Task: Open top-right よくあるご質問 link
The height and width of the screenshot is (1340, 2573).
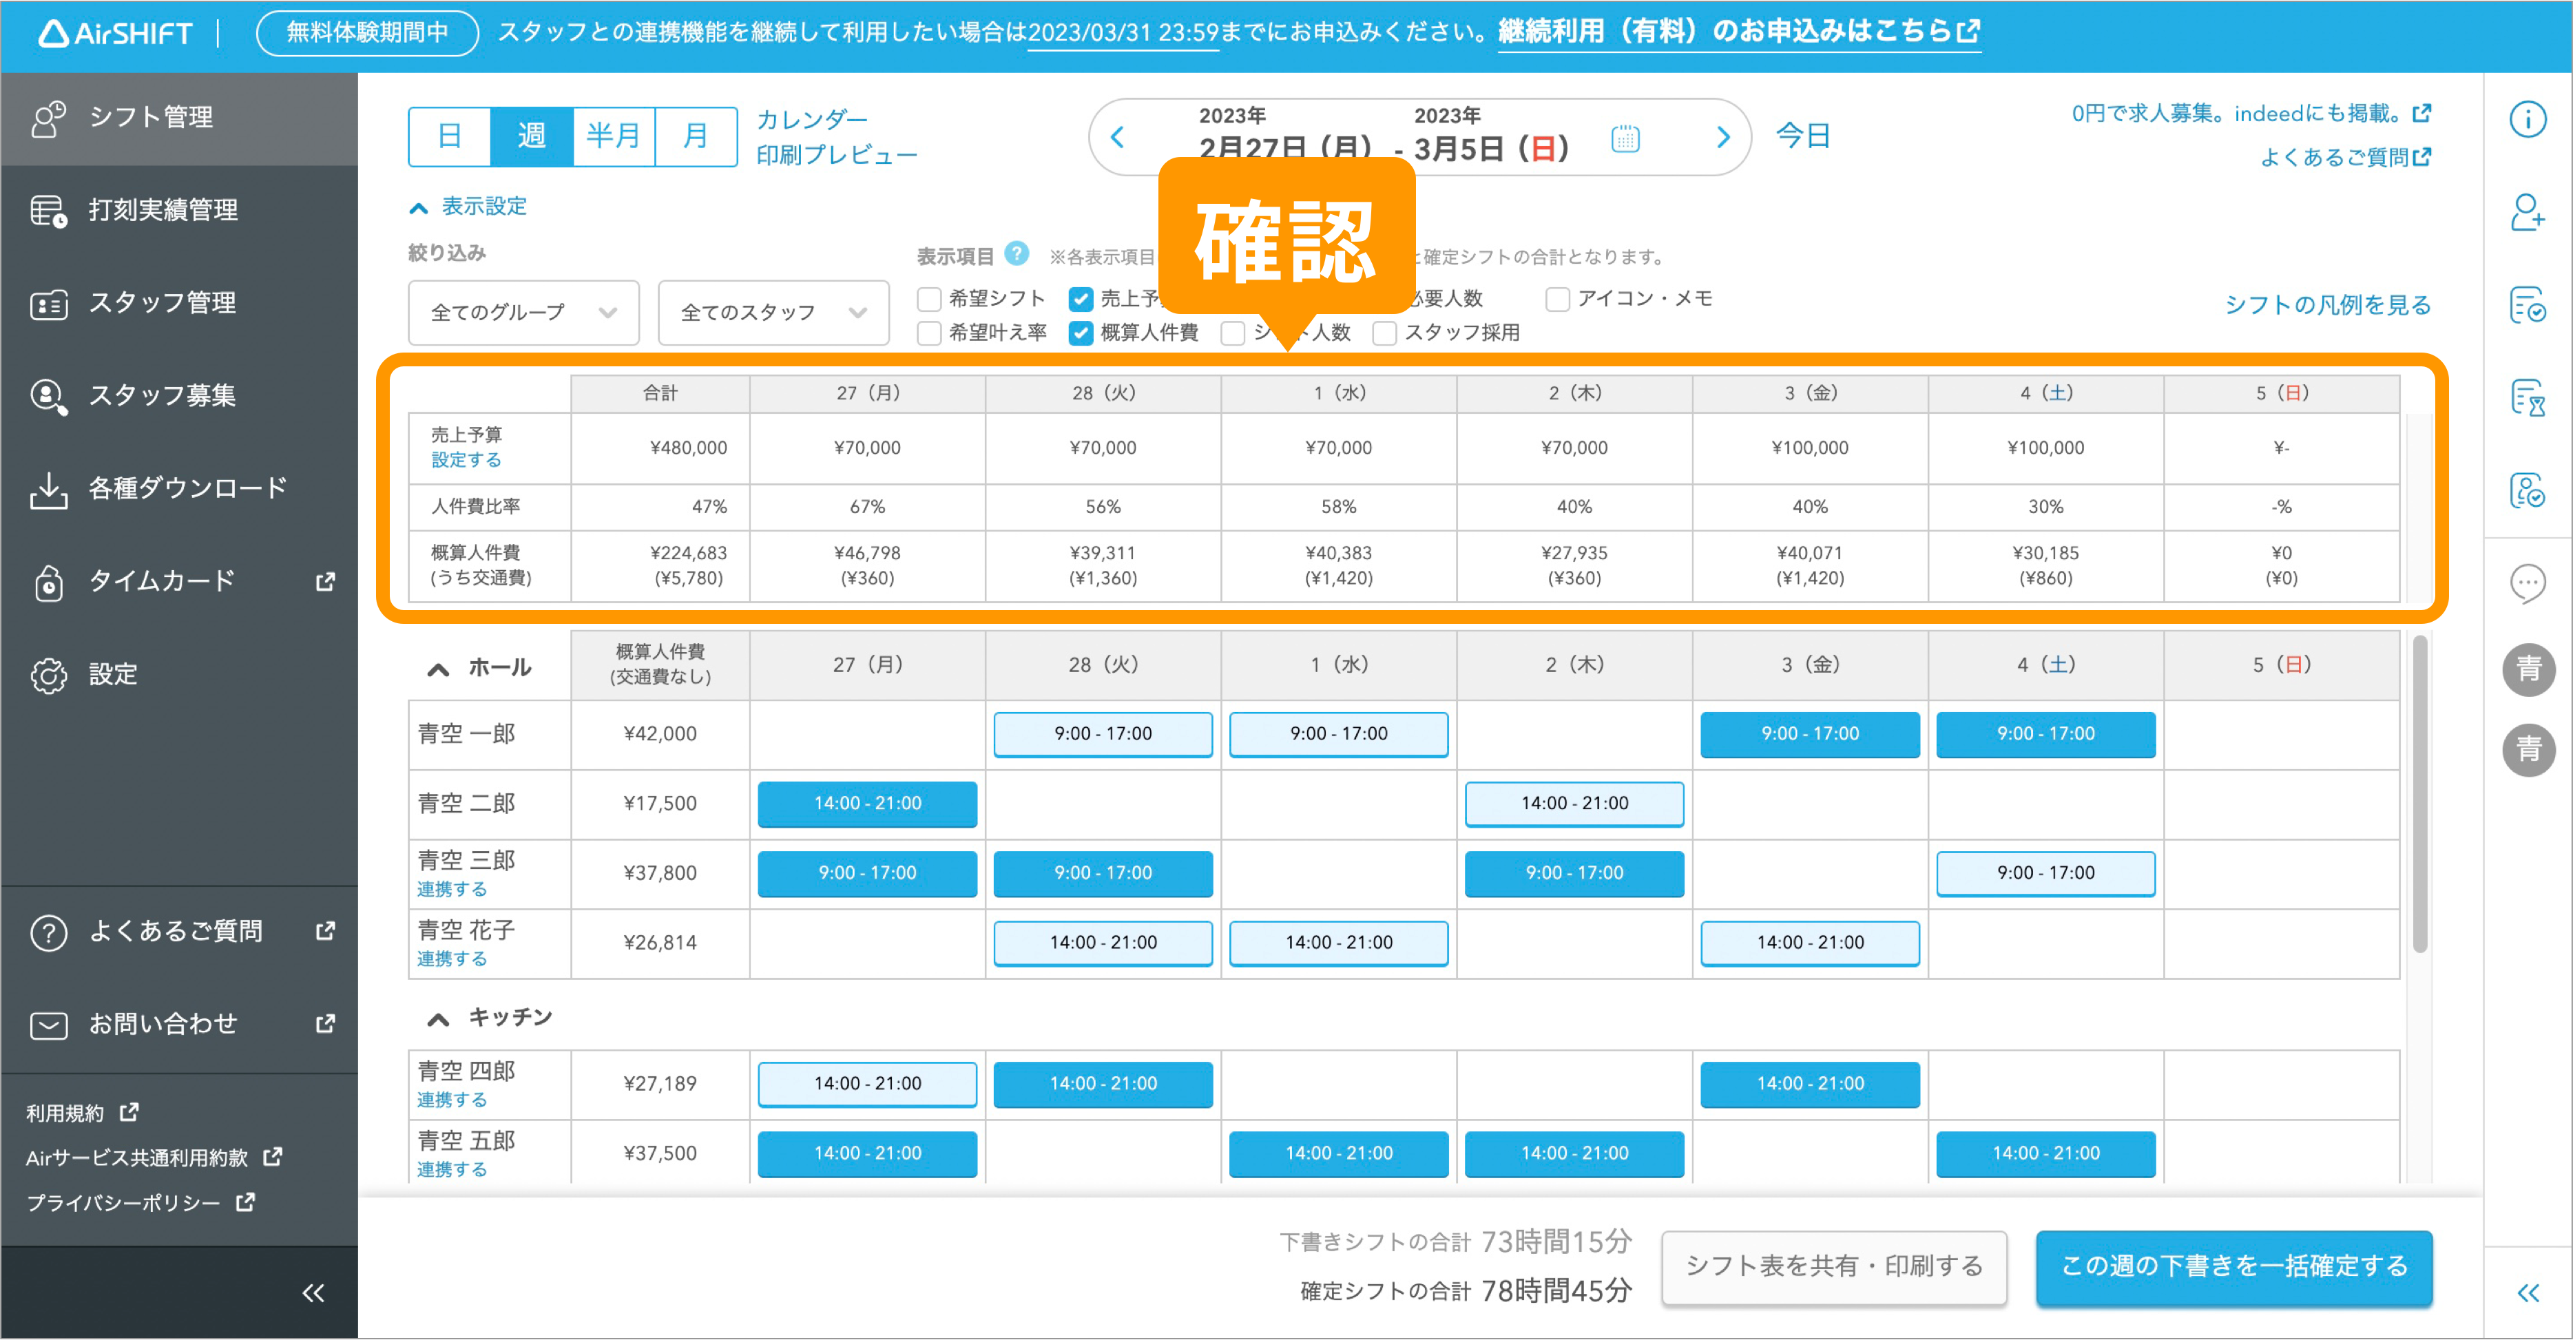Action: [x=2345, y=157]
